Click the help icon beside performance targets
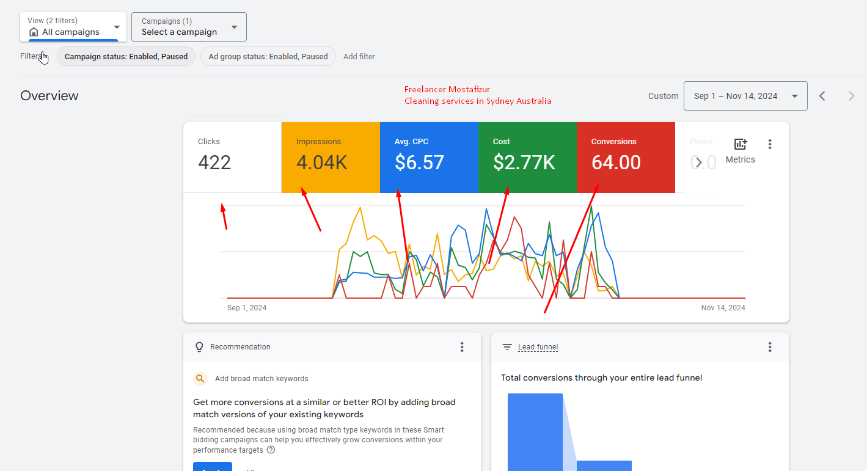 click(271, 450)
